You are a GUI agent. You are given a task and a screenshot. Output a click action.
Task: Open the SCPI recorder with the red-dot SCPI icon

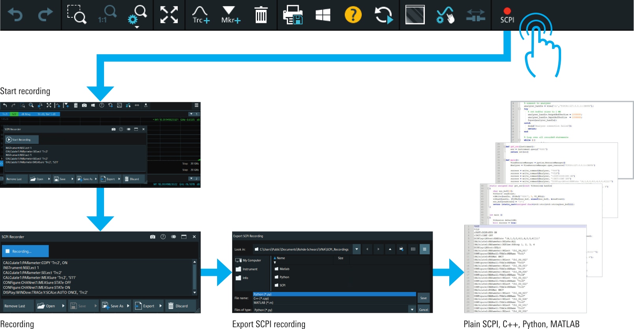pyautogui.click(x=507, y=15)
